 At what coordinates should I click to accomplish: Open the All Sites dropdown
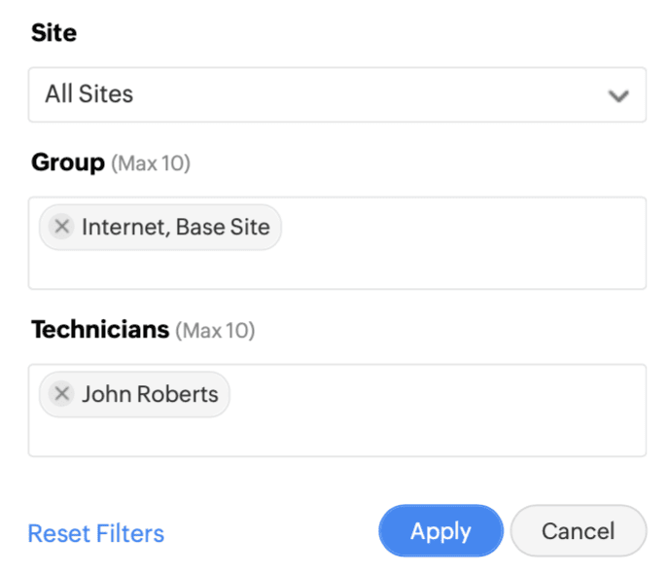tap(336, 94)
